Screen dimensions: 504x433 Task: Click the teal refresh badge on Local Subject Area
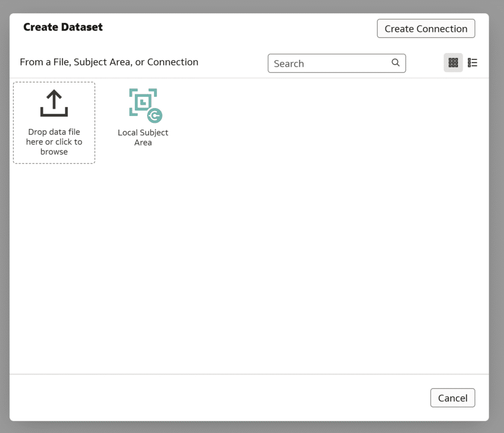156,116
